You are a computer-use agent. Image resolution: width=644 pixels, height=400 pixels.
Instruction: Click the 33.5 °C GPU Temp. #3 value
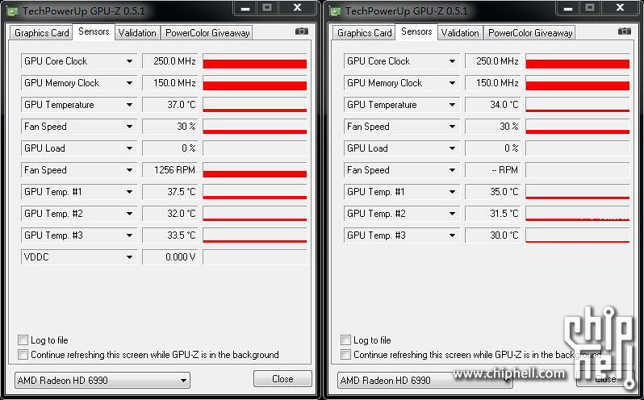(x=170, y=235)
